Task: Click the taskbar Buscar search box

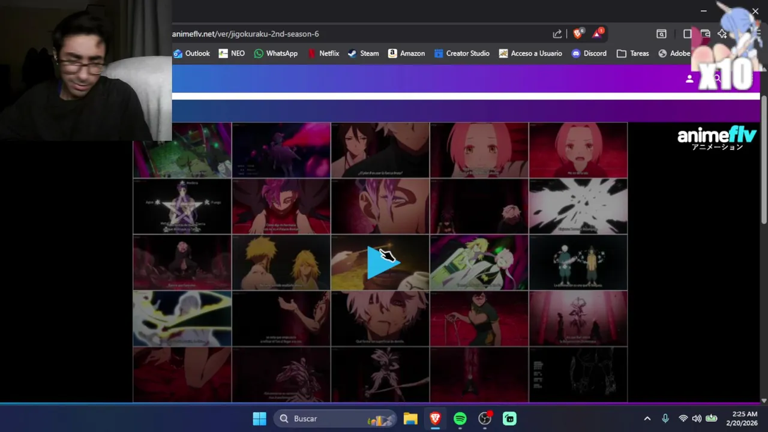Action: [336, 419]
